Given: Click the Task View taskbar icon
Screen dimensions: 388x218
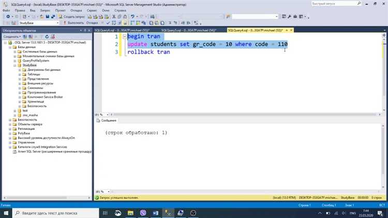Looking at the screenshot, I should click(105, 213).
